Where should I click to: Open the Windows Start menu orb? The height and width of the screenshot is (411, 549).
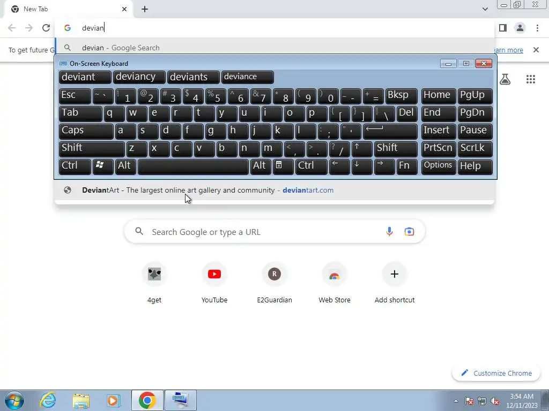[14, 400]
